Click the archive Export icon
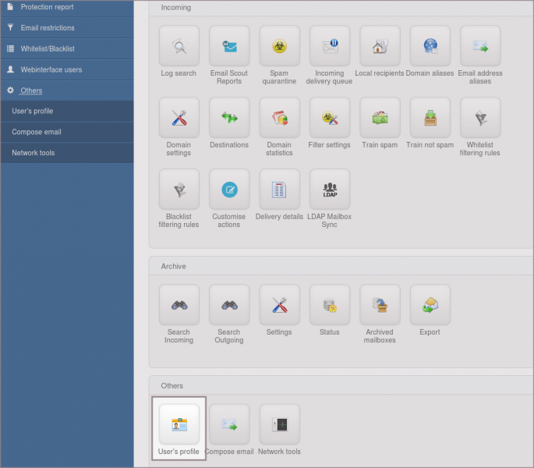This screenshot has width=534, height=468. pyautogui.click(x=430, y=305)
